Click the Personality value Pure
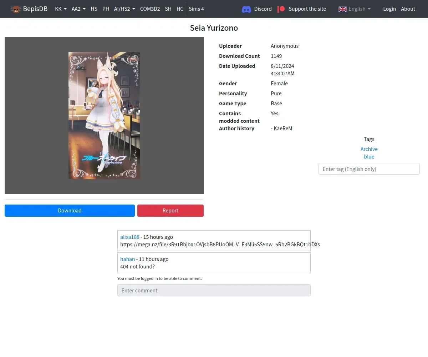 (276, 94)
